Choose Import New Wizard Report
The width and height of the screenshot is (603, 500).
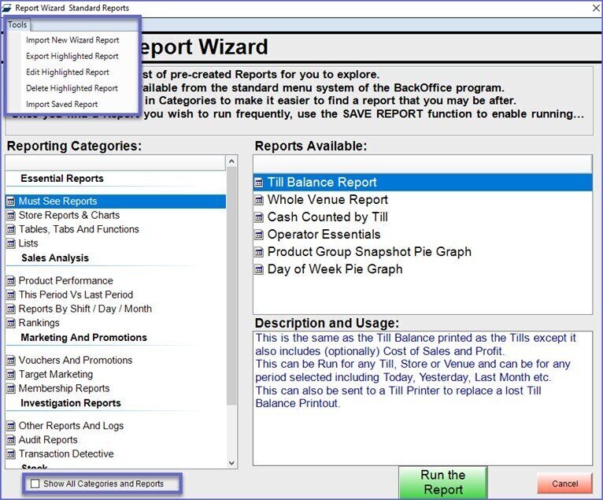tap(72, 40)
